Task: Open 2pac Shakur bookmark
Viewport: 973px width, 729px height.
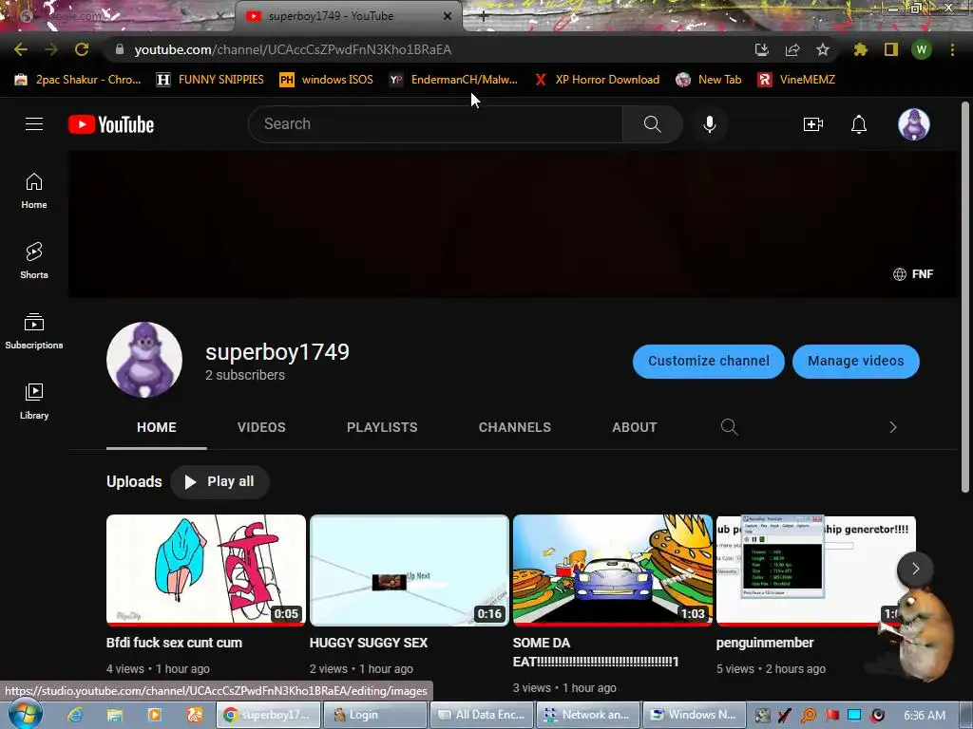Action: [x=78, y=80]
